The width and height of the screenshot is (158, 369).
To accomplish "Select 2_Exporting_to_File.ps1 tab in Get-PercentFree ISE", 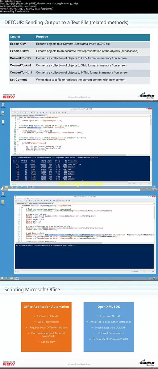I will (x=29, y=115).
